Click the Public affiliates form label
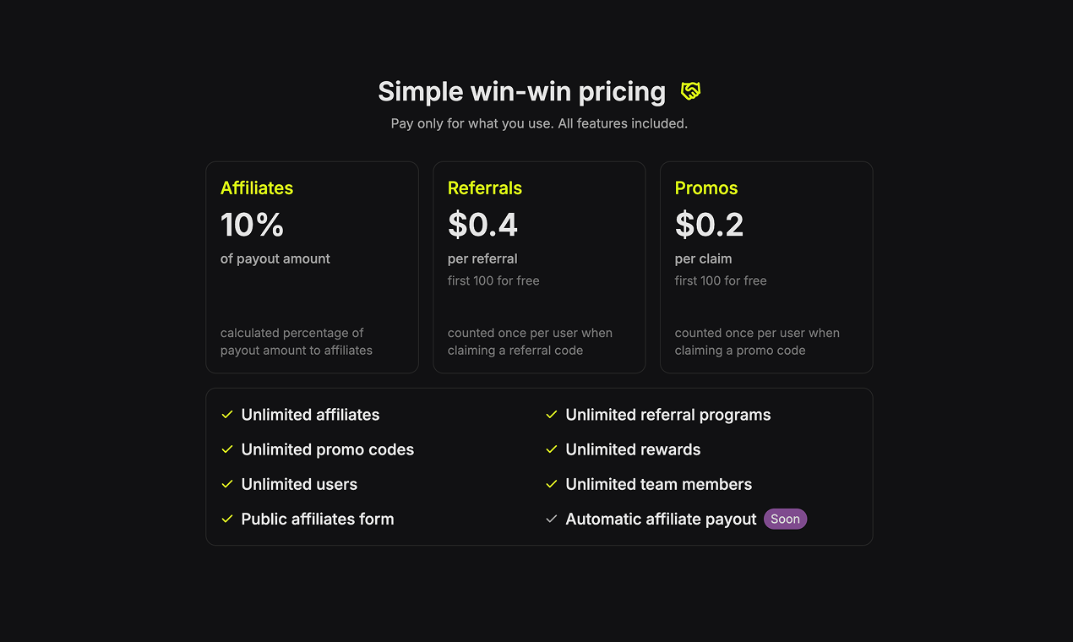 (318, 519)
